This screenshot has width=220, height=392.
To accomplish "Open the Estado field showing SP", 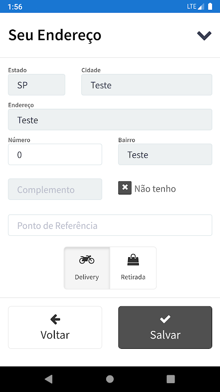I will tap(37, 85).
